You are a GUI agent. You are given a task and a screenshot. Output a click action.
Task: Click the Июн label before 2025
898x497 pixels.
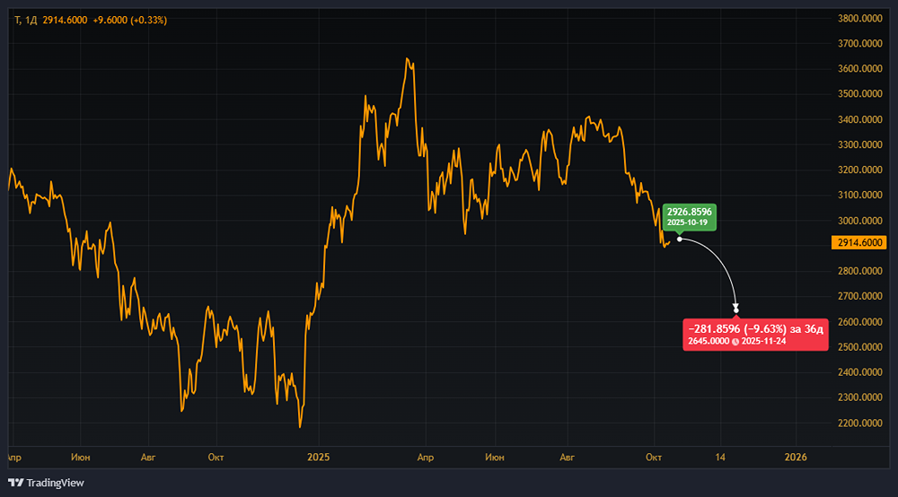click(80, 457)
